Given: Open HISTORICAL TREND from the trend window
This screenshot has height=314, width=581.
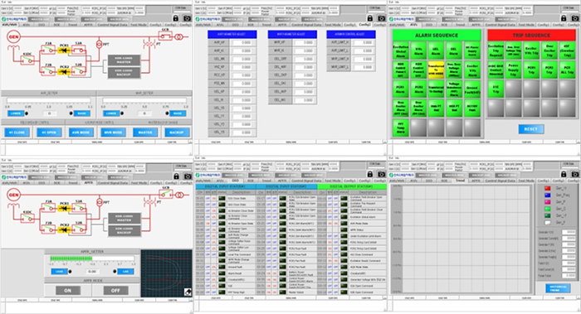Looking at the screenshot, I should coord(558,288).
